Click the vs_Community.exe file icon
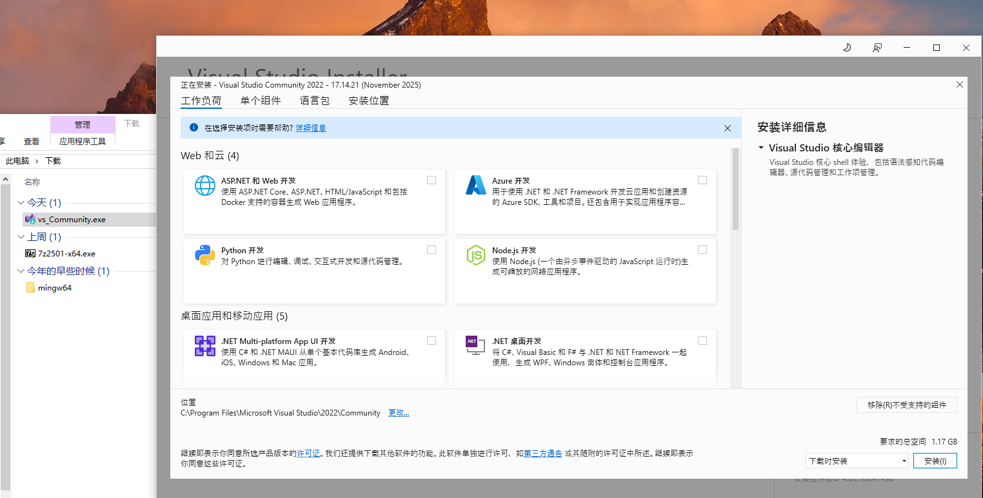 click(30, 220)
